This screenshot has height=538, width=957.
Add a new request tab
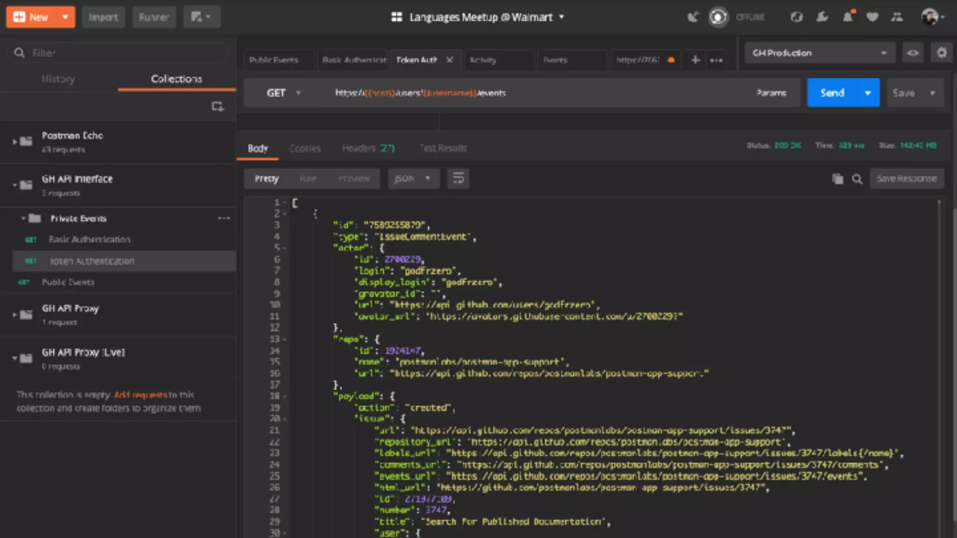coord(695,60)
